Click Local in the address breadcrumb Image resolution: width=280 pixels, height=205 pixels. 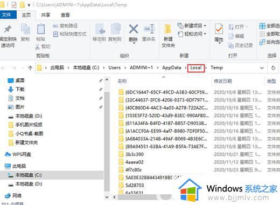pos(196,68)
